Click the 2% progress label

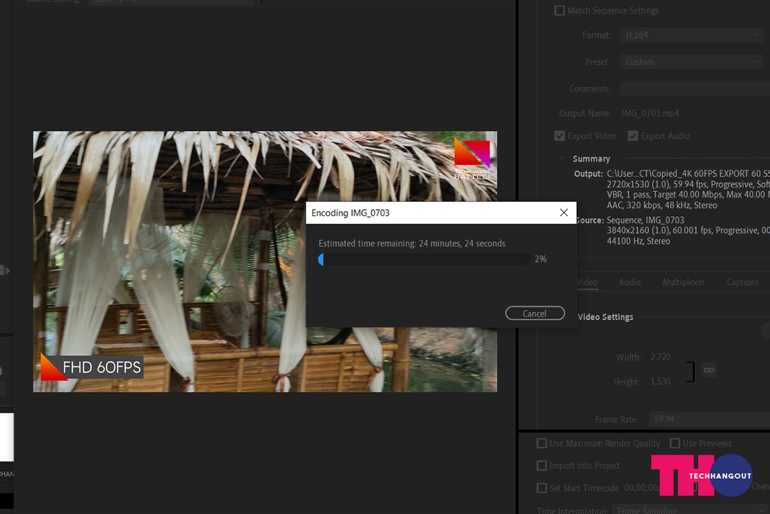point(540,259)
